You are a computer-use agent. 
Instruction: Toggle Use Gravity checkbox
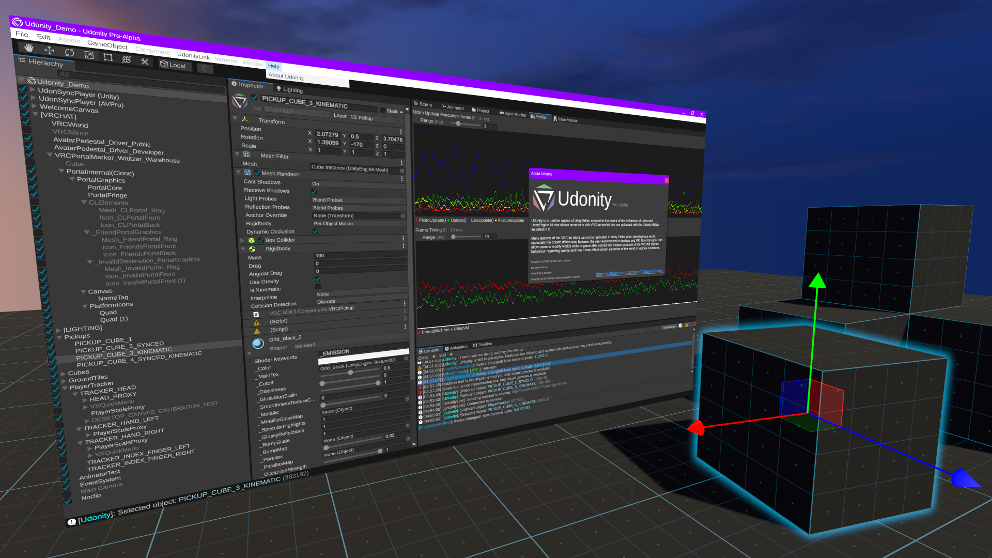click(317, 279)
